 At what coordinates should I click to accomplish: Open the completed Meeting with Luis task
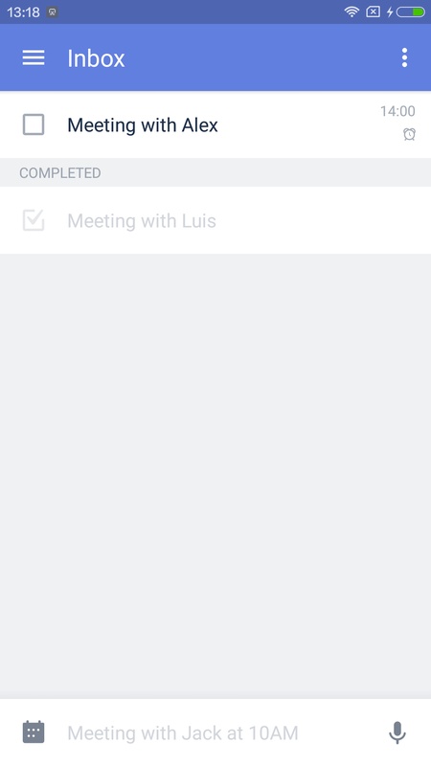click(215, 220)
